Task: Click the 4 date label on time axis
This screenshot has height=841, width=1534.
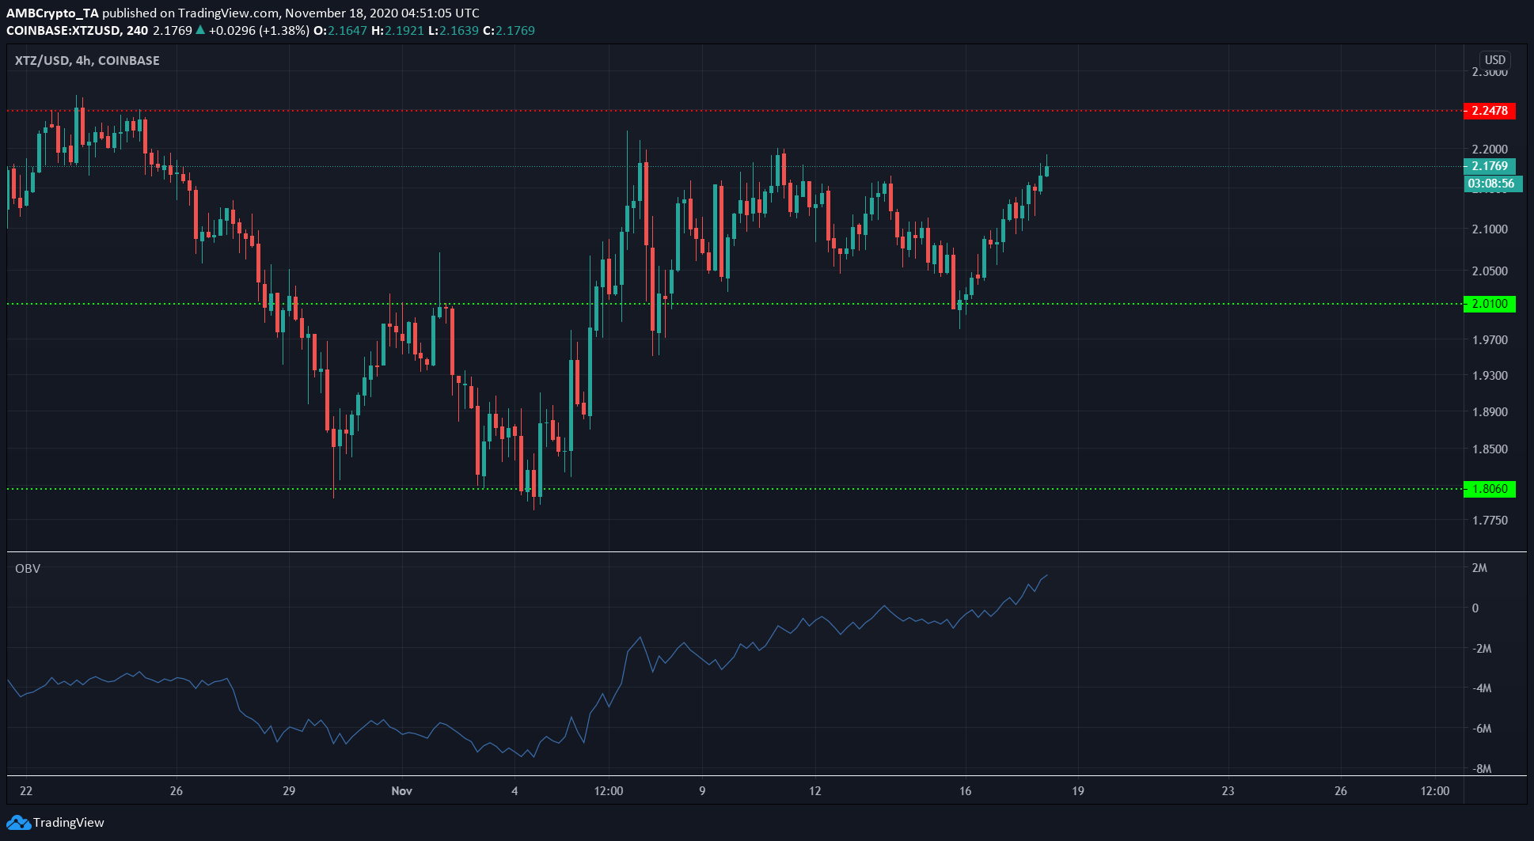Action: point(514,791)
